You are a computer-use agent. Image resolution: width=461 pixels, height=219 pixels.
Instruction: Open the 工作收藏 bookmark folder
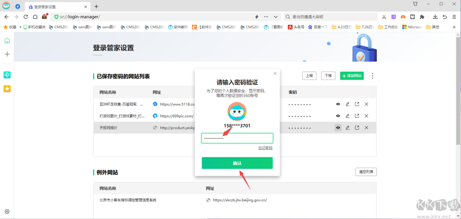(388, 27)
